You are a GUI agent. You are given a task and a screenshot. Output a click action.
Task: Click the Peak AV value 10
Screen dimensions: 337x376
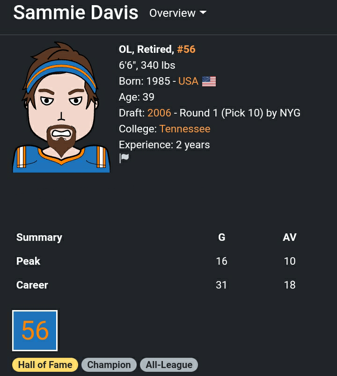tap(290, 261)
